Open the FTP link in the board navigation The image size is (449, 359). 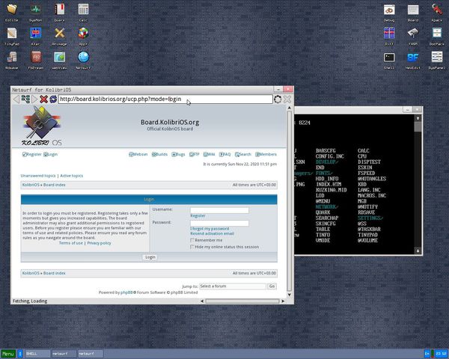(x=194, y=154)
